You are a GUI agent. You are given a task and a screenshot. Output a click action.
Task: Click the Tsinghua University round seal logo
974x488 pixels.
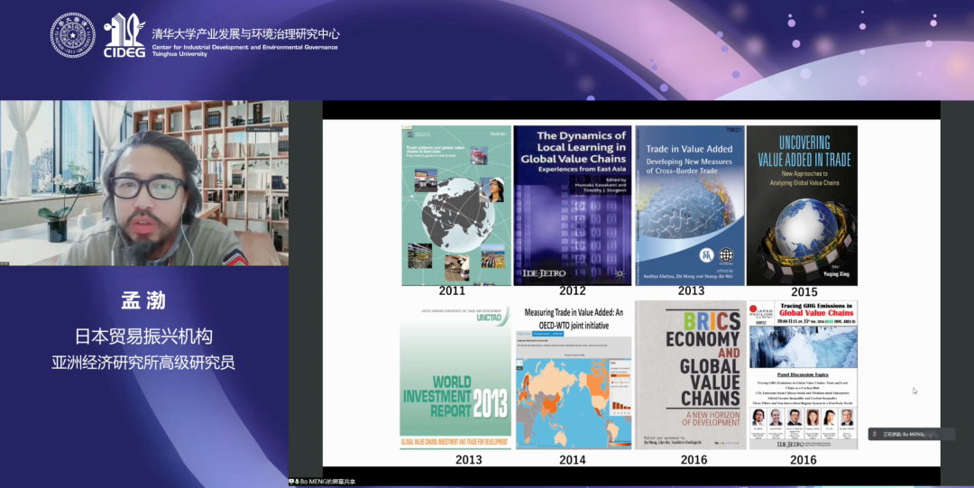click(72, 35)
